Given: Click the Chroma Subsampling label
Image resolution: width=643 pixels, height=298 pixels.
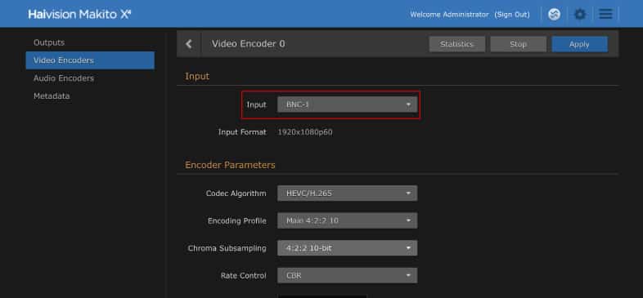Looking at the screenshot, I should click(x=227, y=248).
